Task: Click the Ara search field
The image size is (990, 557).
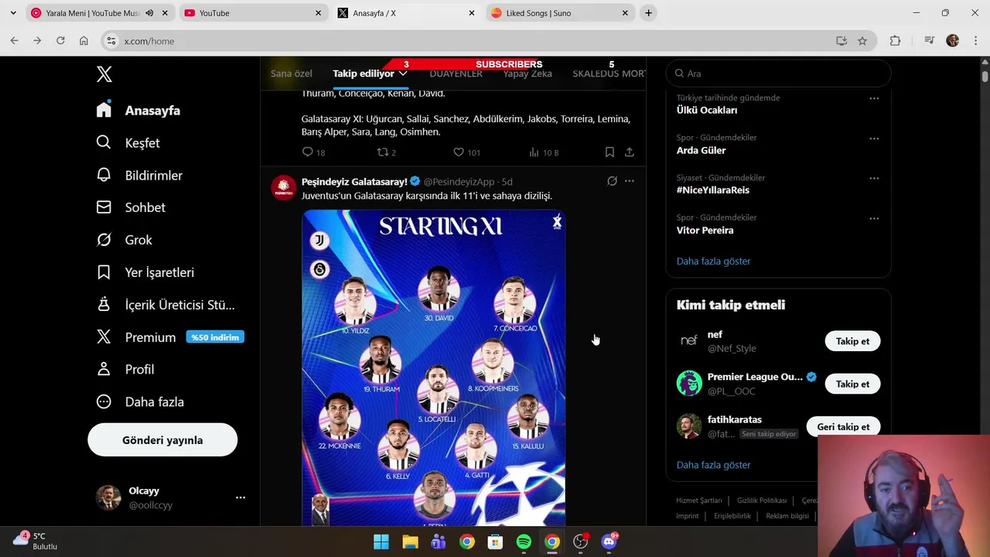Action: pyautogui.click(x=779, y=73)
